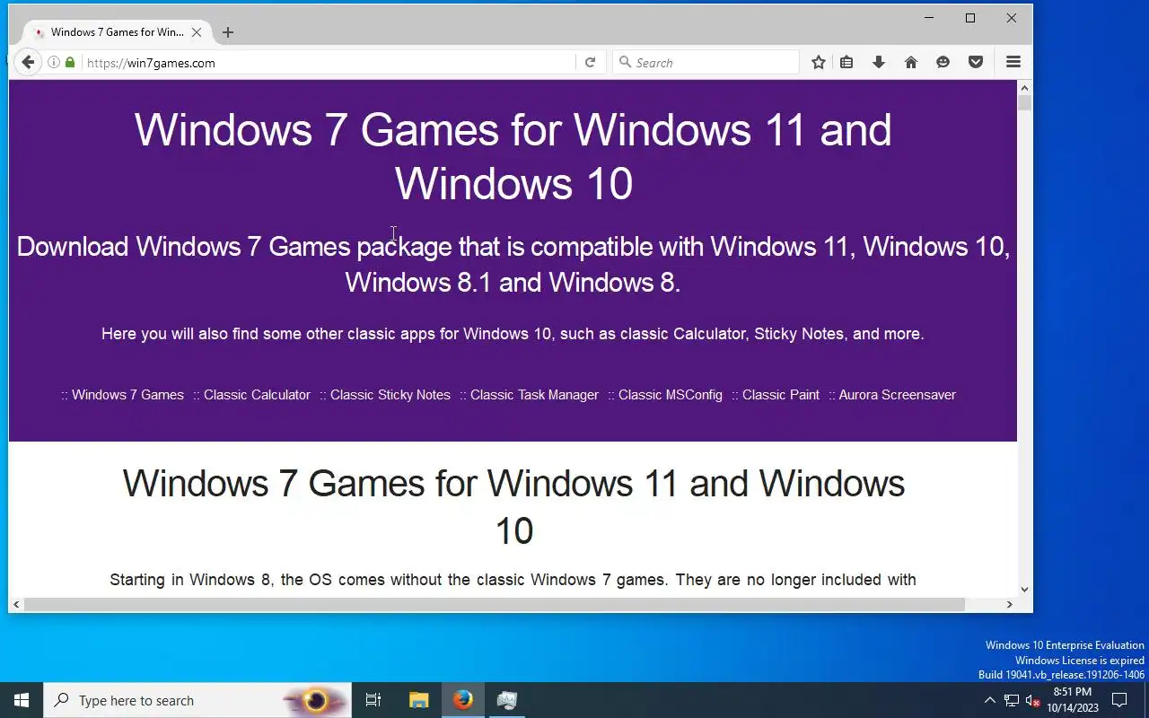Click the muted volume tray icon
Image resolution: width=1149 pixels, height=718 pixels.
click(1032, 700)
